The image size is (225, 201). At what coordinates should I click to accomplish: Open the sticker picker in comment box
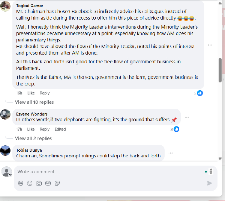pyautogui.click(x=57, y=183)
